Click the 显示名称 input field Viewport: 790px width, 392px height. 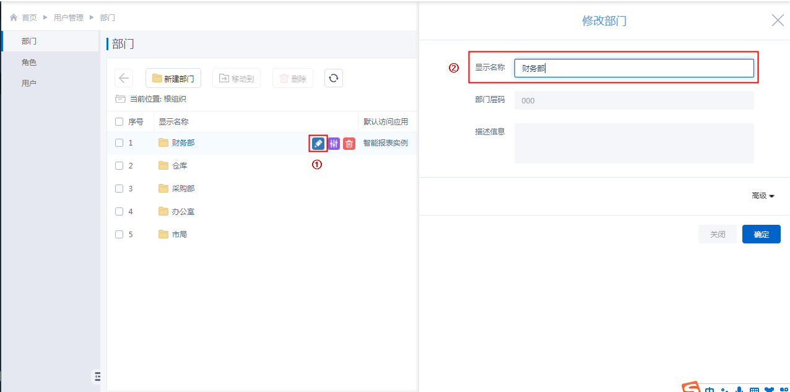pos(633,68)
